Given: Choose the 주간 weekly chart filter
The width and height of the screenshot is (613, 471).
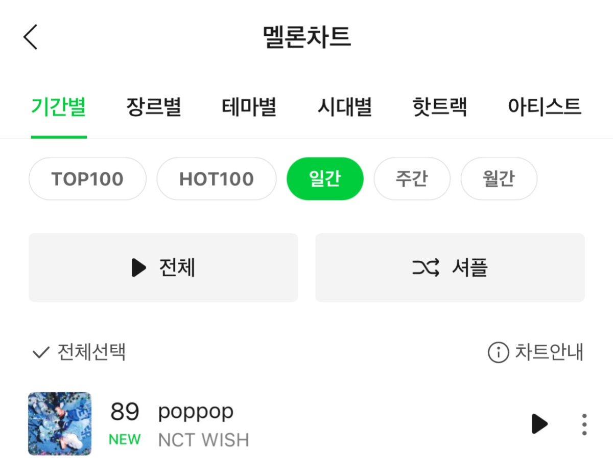Looking at the screenshot, I should pyautogui.click(x=412, y=179).
